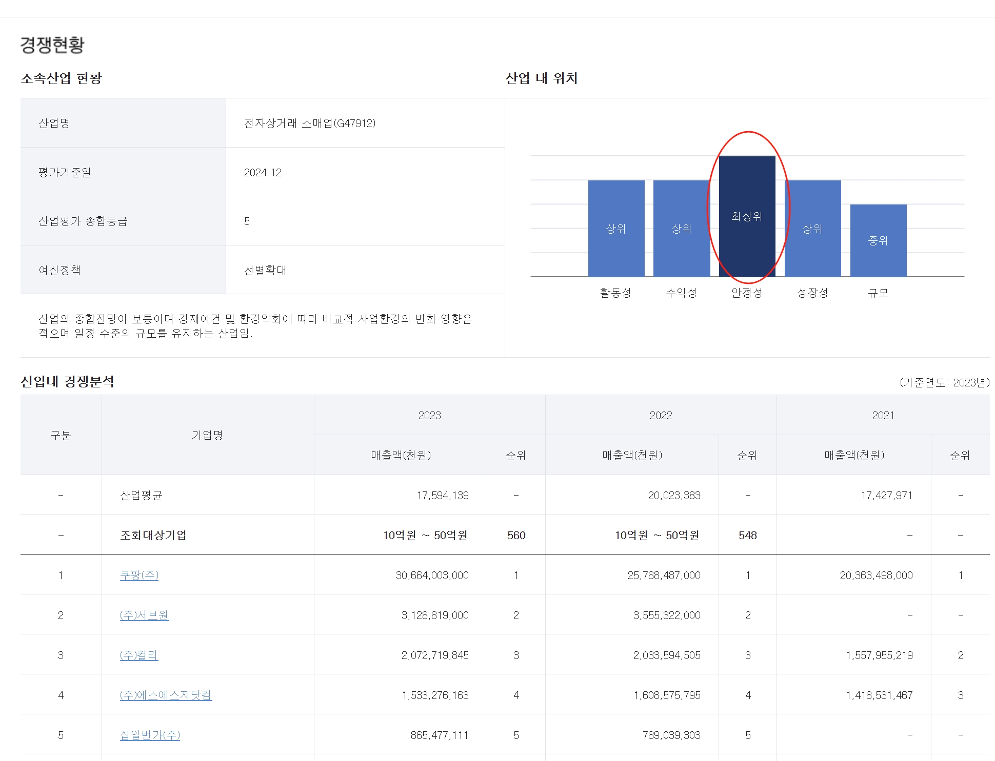The height and width of the screenshot is (761, 995).
Task: Click the 산업평균 row label
Action: point(141,495)
